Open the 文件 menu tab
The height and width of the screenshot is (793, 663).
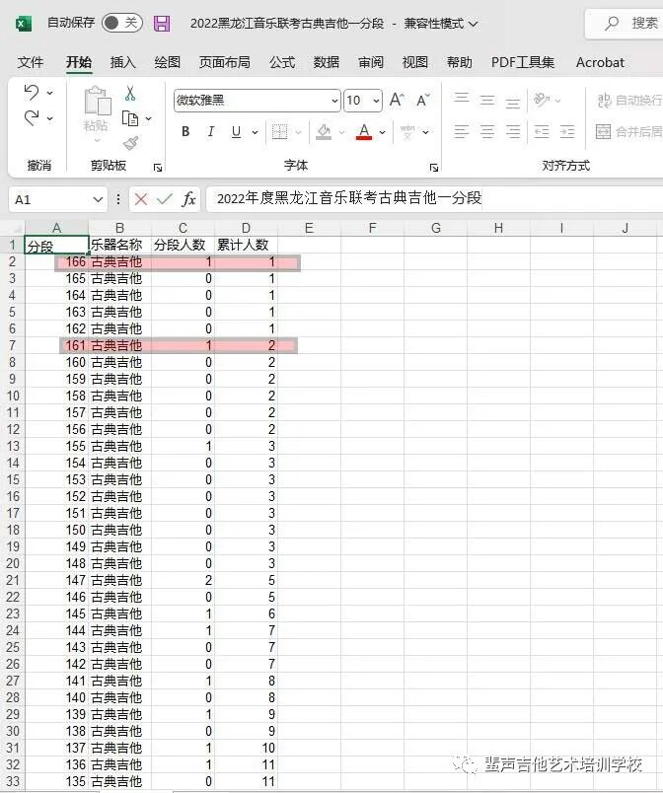(31, 62)
